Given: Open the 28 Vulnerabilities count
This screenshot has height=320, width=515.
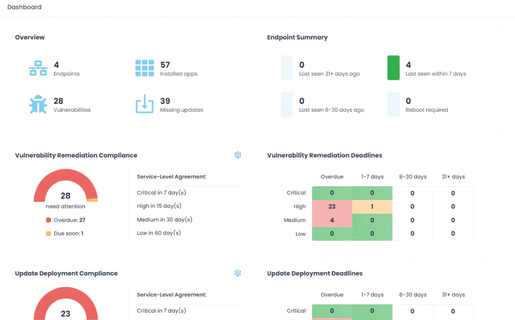Looking at the screenshot, I should tap(59, 101).
